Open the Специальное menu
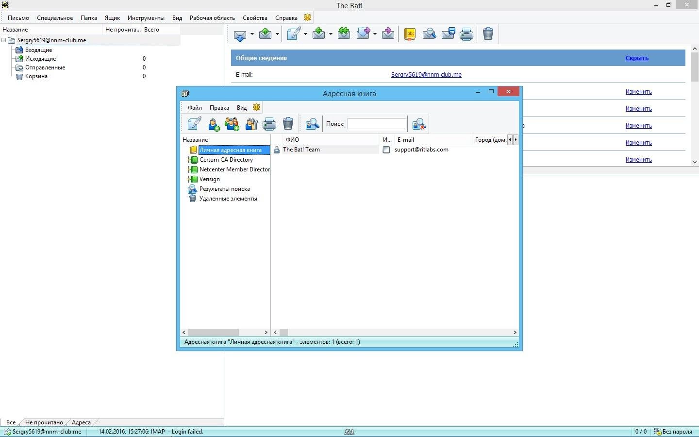Viewport: 699px width, 437px height. [55, 18]
